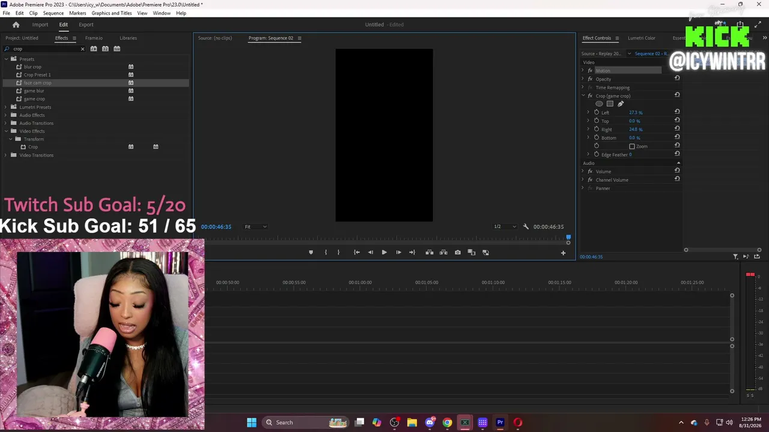The width and height of the screenshot is (769, 432).
Task: Expand the Audio Transitions folder
Action: pyautogui.click(x=6, y=123)
